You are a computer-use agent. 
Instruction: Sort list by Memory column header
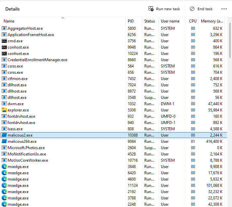(212, 21)
